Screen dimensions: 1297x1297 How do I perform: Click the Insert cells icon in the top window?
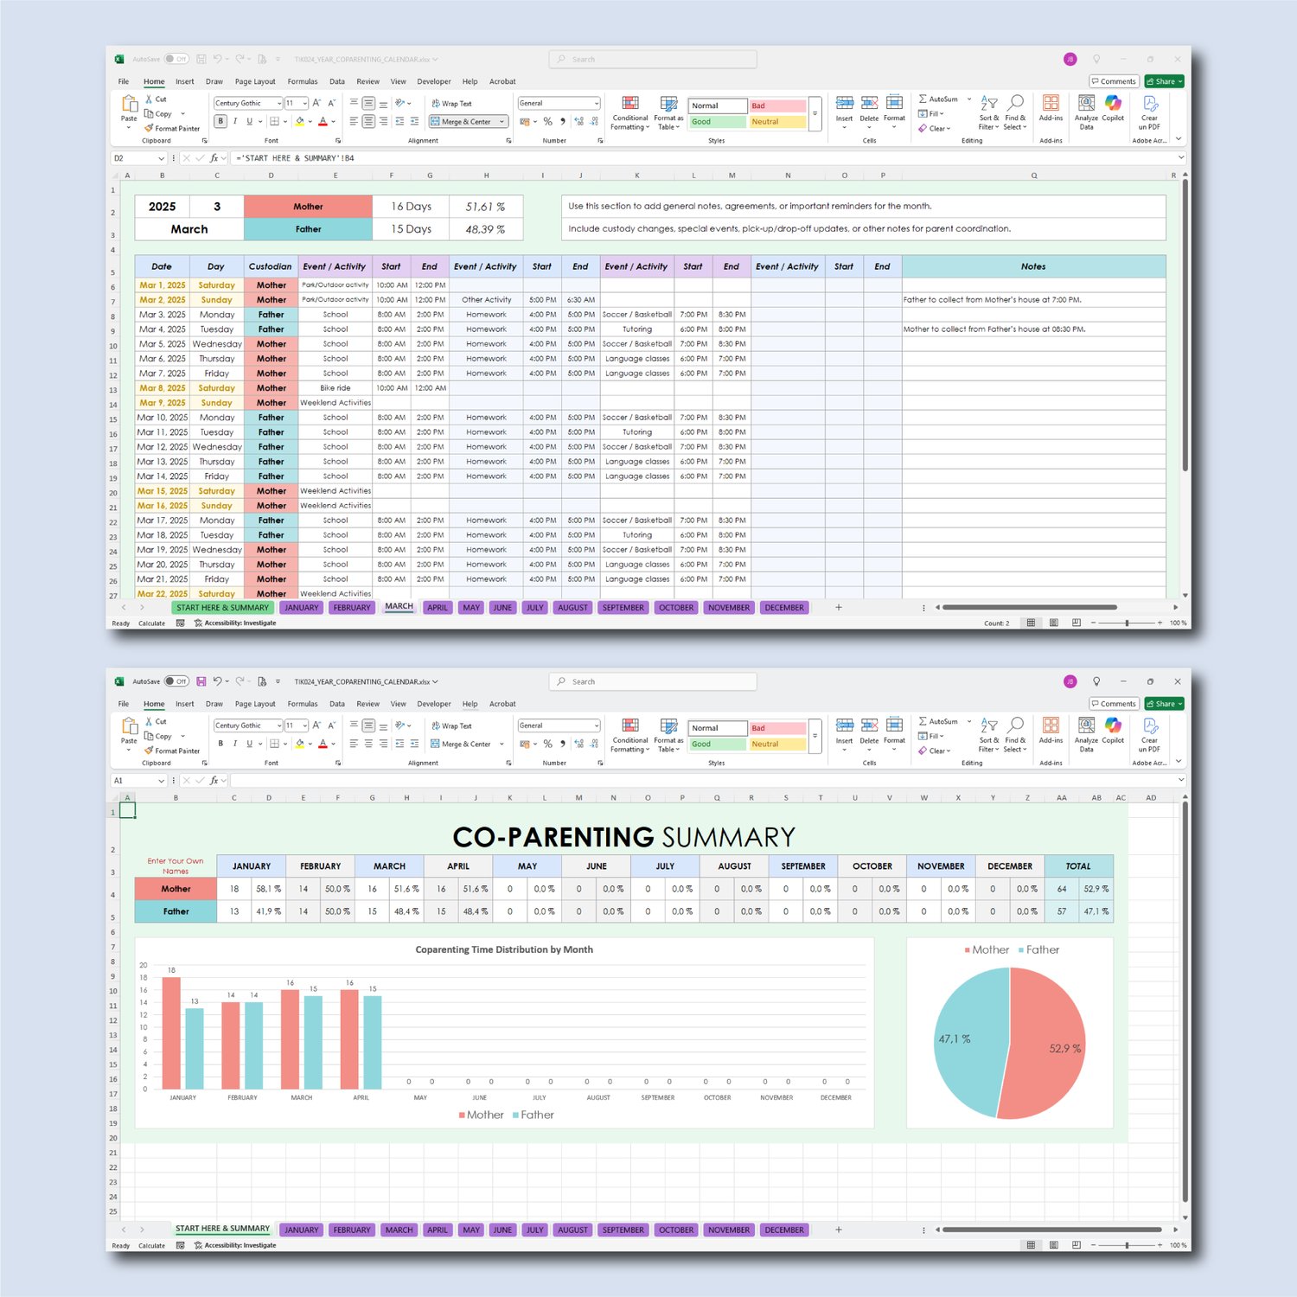pyautogui.click(x=845, y=103)
